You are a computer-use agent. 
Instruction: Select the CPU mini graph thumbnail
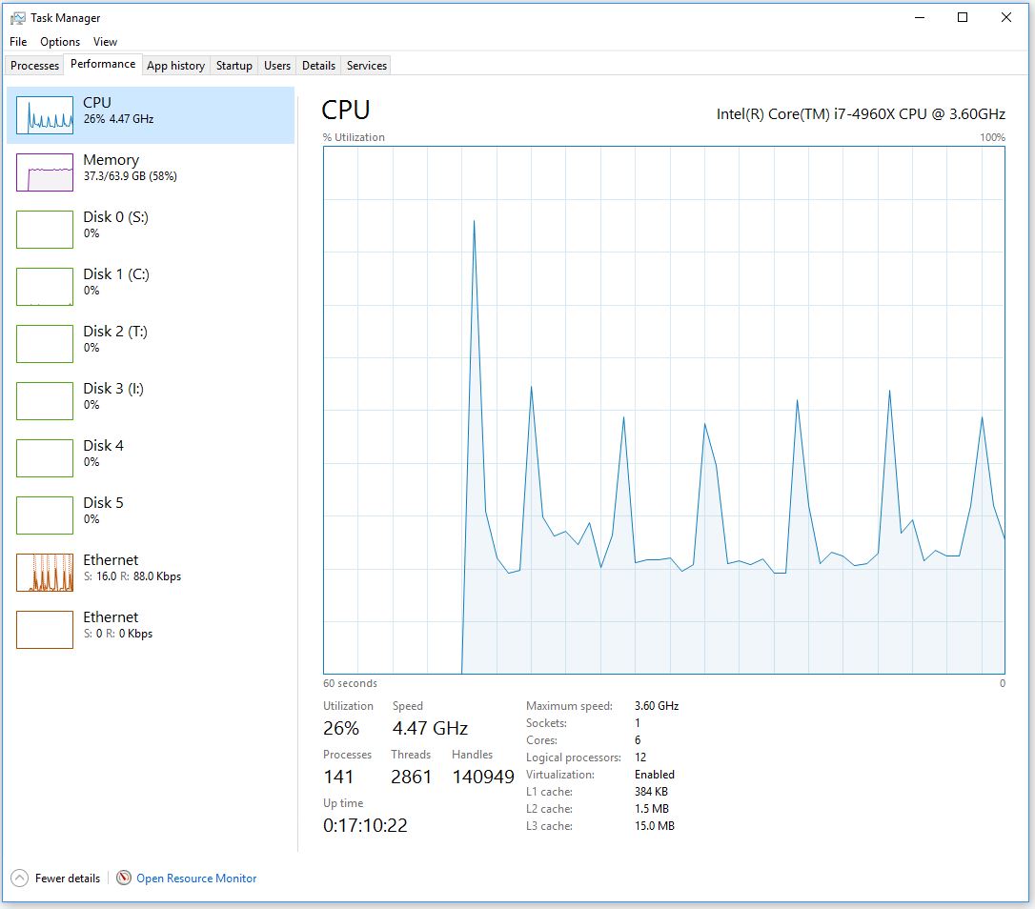tap(45, 115)
